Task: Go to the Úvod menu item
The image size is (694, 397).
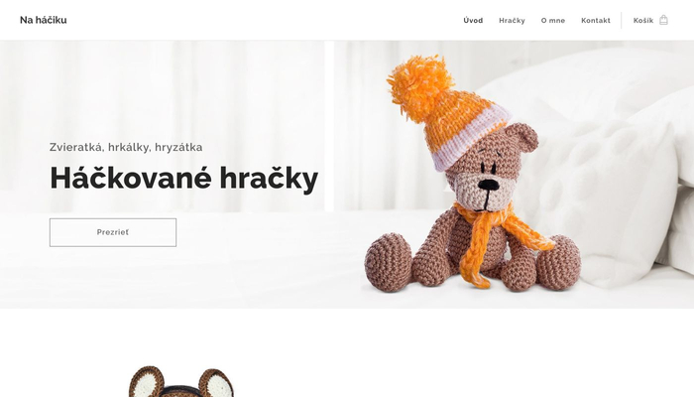Action: [473, 21]
